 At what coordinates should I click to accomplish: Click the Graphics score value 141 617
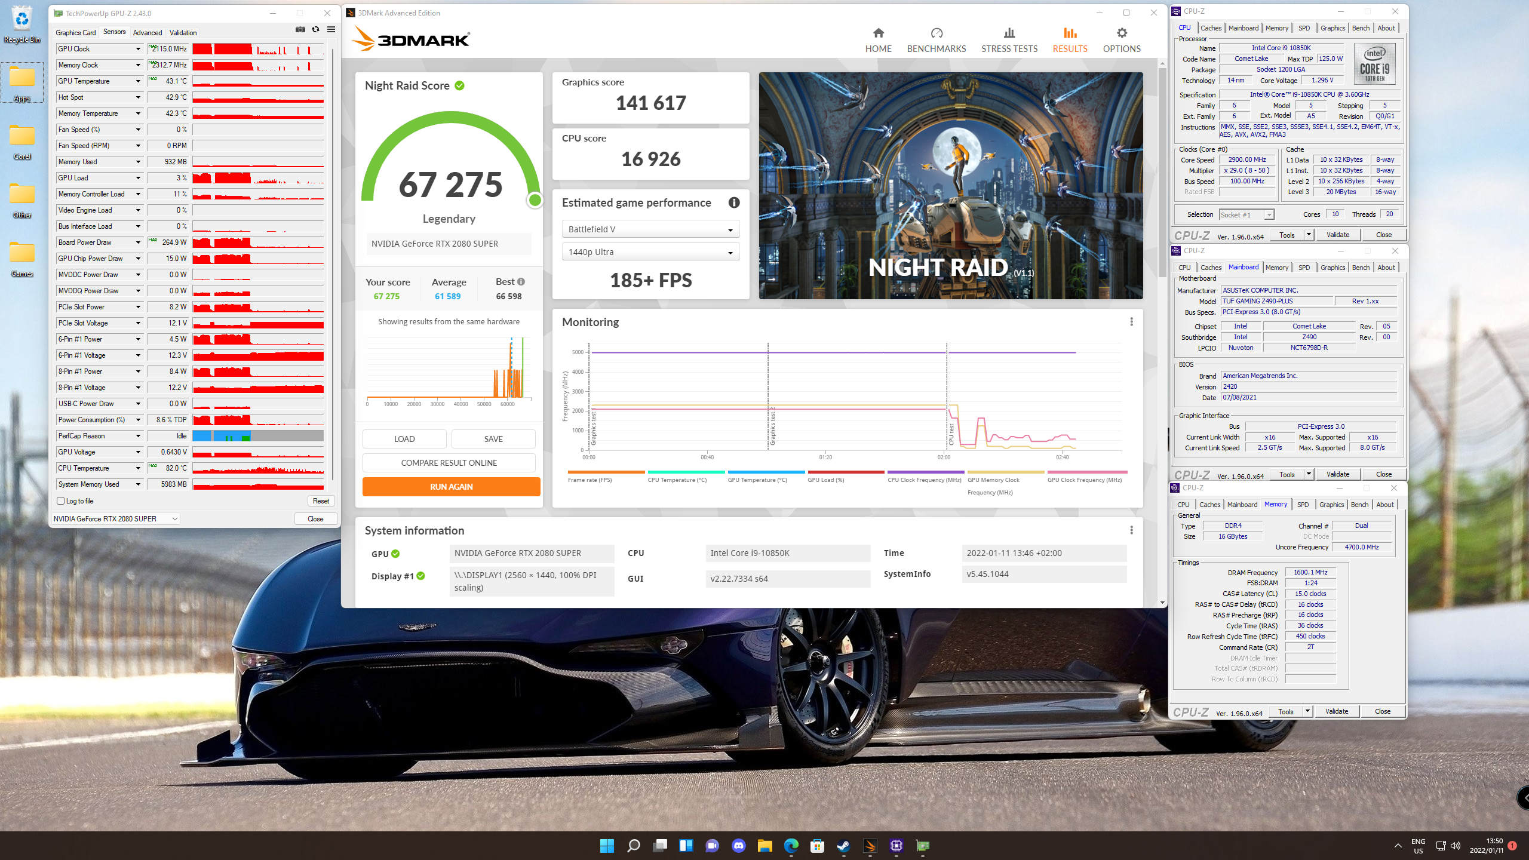click(x=651, y=103)
